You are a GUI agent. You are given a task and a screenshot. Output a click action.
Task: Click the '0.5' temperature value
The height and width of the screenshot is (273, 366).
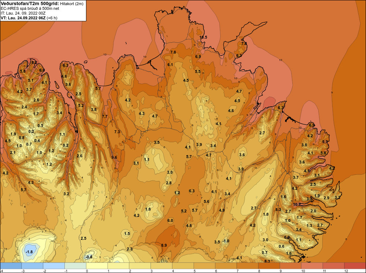point(40,126)
